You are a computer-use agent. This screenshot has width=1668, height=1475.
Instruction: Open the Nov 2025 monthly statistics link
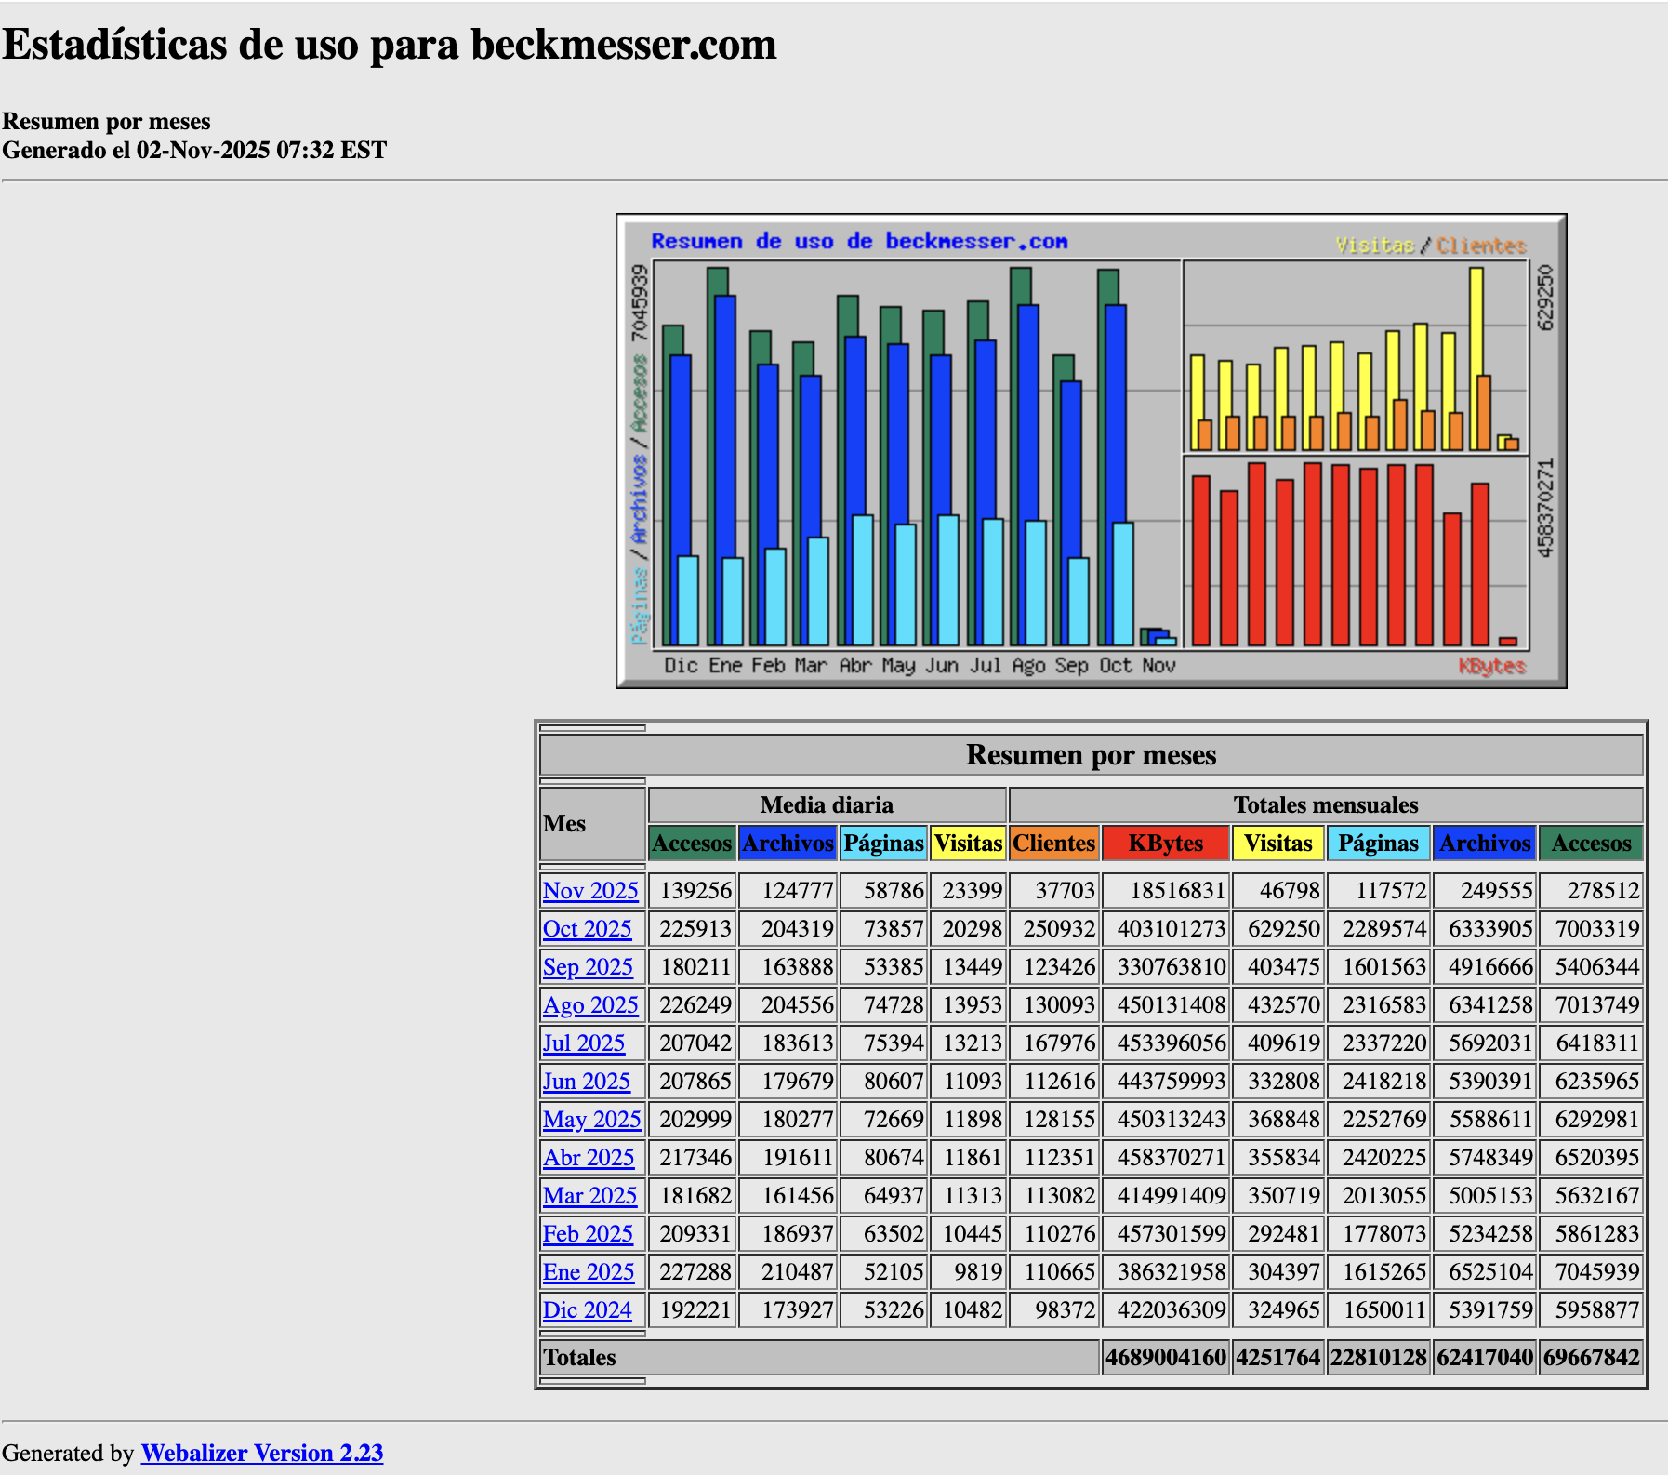tap(589, 890)
